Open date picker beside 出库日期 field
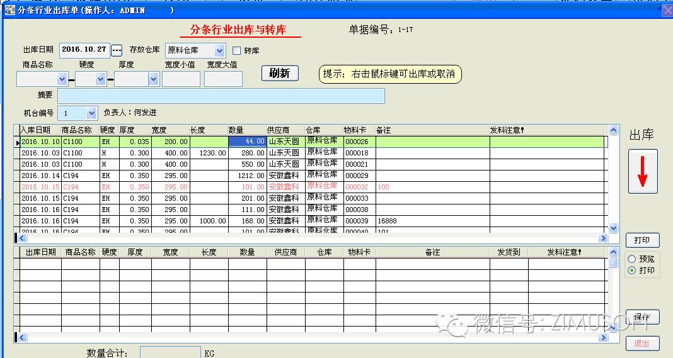673x358 pixels. (117, 50)
